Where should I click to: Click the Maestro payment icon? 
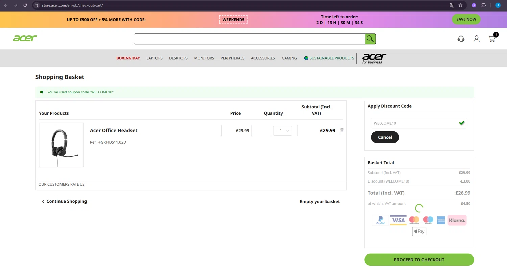(x=428, y=220)
